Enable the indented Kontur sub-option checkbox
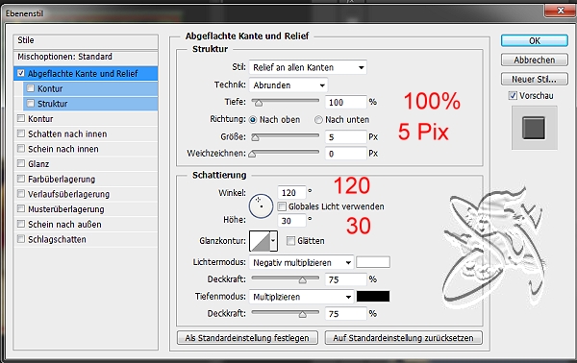Image resolution: width=577 pixels, height=363 pixels. tap(31, 88)
